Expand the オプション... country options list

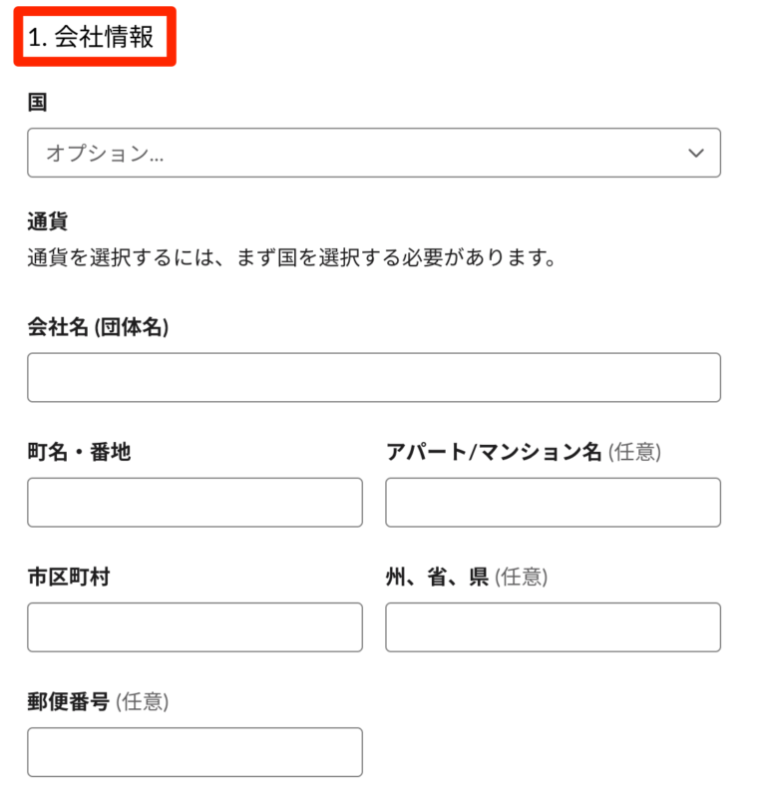[x=374, y=153]
